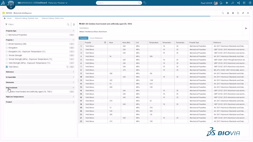Screen dimensions: 253x142
Task: Click the send arrow icon beside the material title
Action: 246,28
